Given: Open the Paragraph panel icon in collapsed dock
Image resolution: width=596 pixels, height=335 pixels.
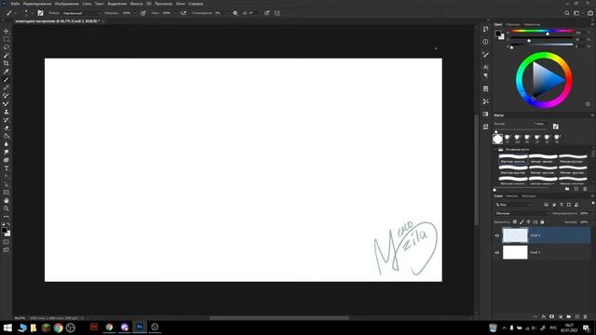Looking at the screenshot, I should tap(485, 75).
